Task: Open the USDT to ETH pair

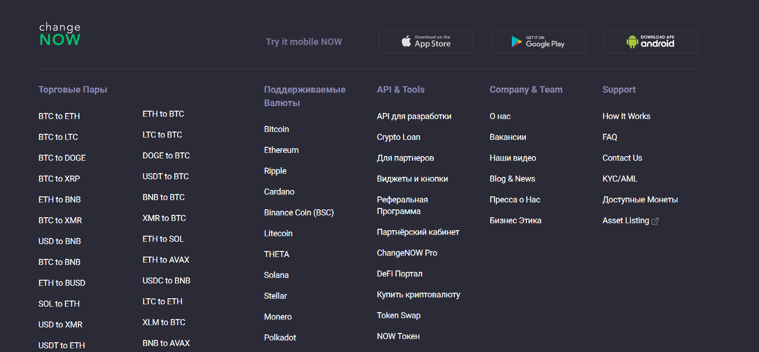Action: 62,346
